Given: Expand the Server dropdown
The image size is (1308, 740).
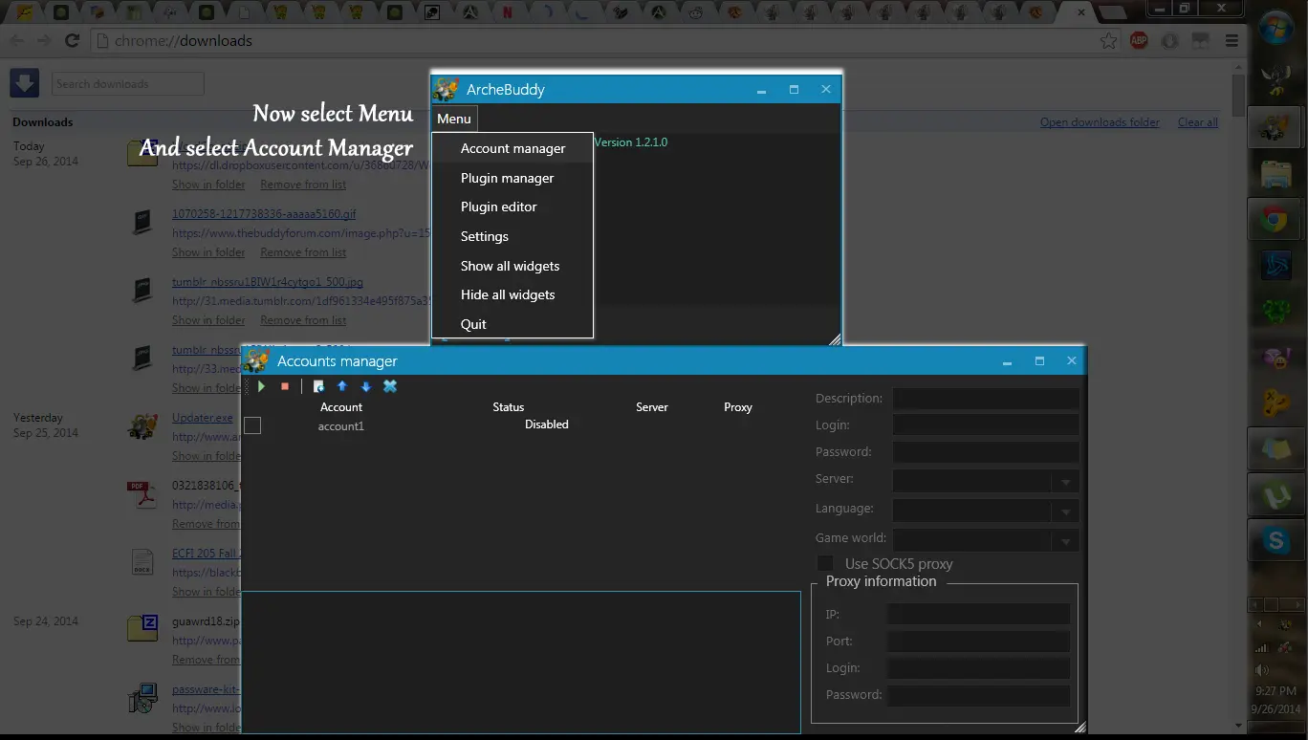Looking at the screenshot, I should pyautogui.click(x=1065, y=482).
